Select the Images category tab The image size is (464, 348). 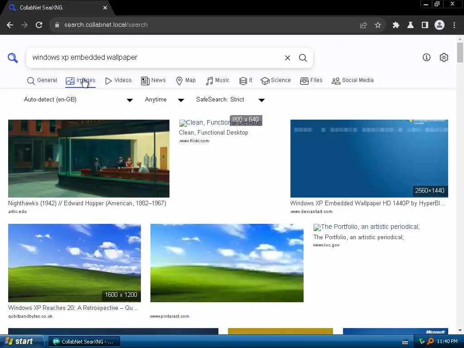[81, 81]
